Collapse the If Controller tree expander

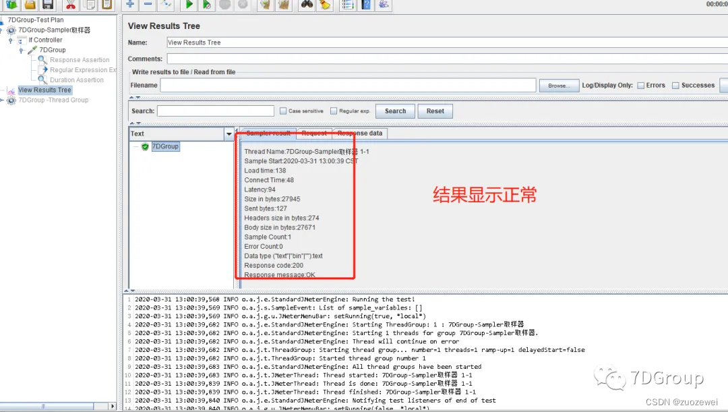coord(11,40)
